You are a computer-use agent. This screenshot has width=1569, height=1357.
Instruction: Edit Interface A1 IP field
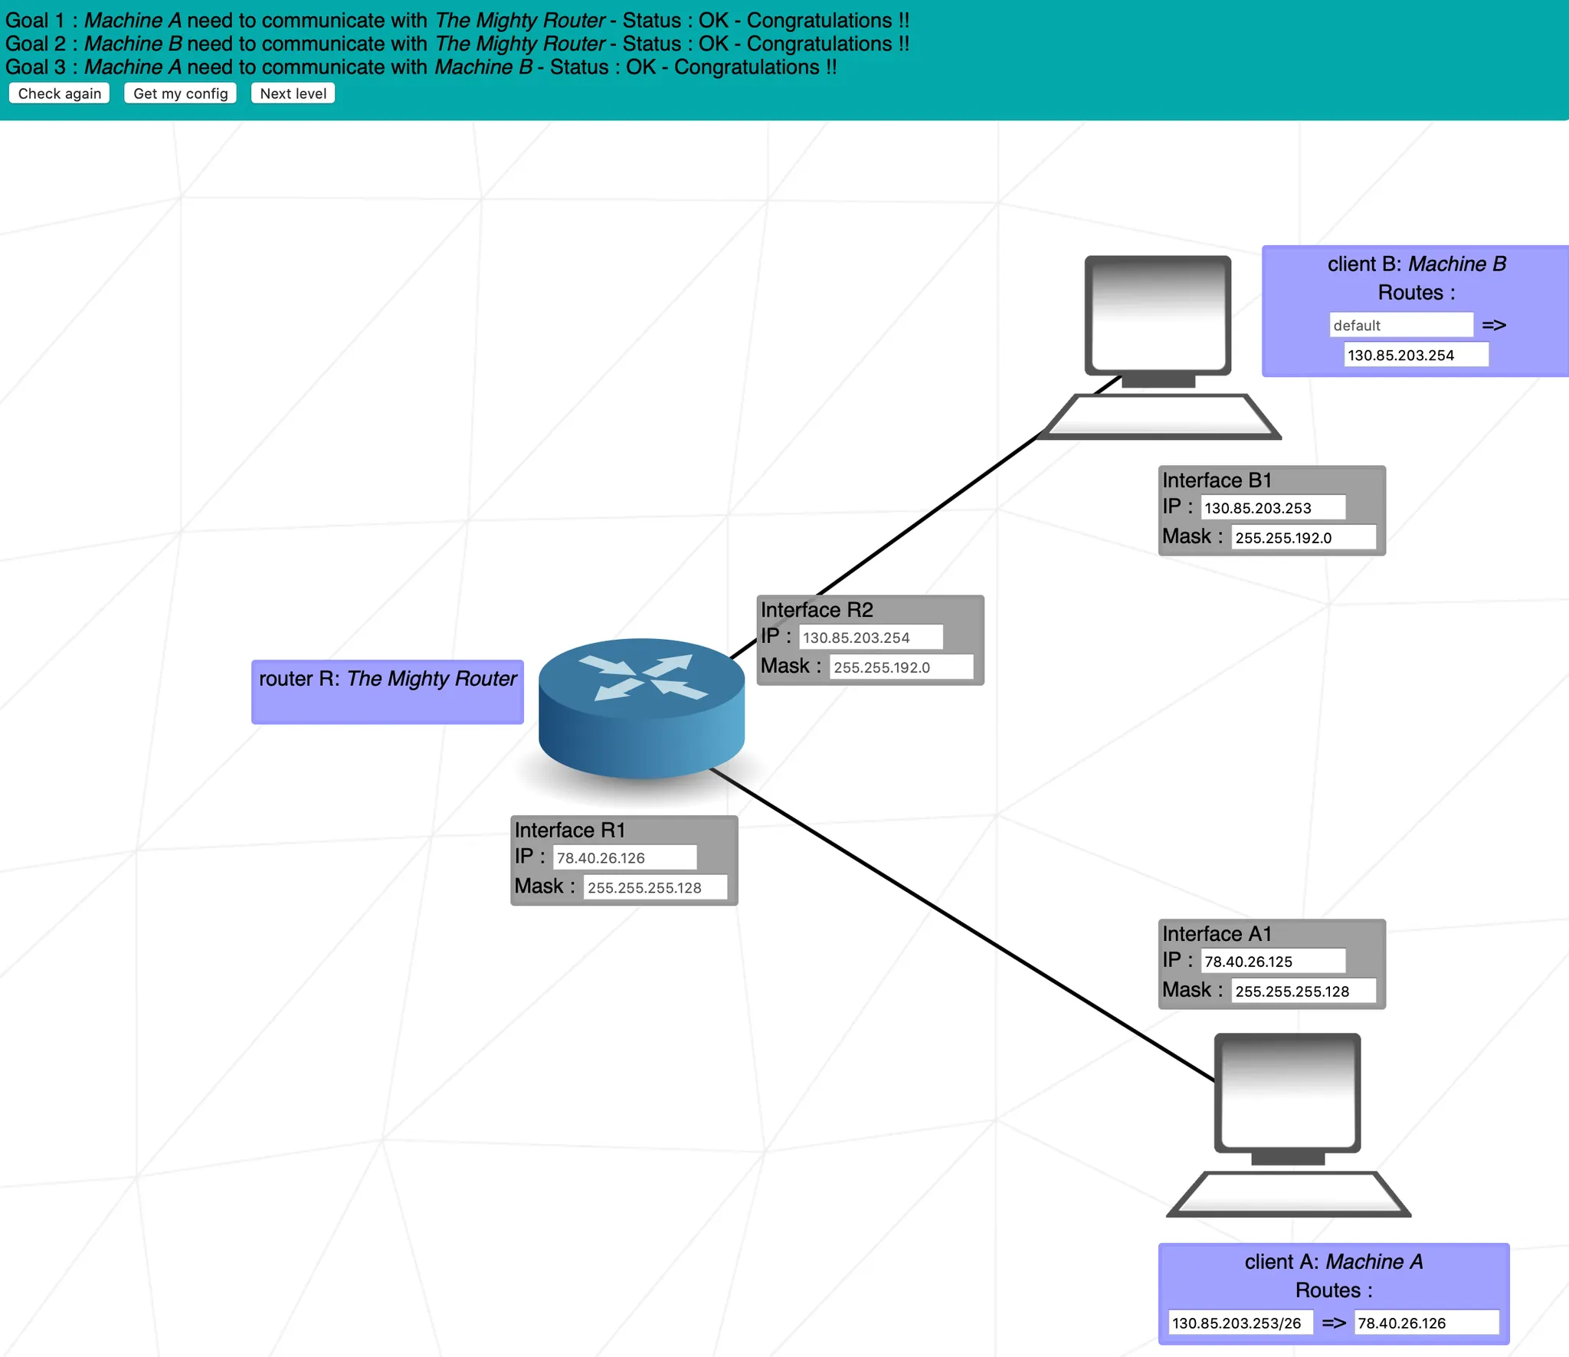(1272, 961)
